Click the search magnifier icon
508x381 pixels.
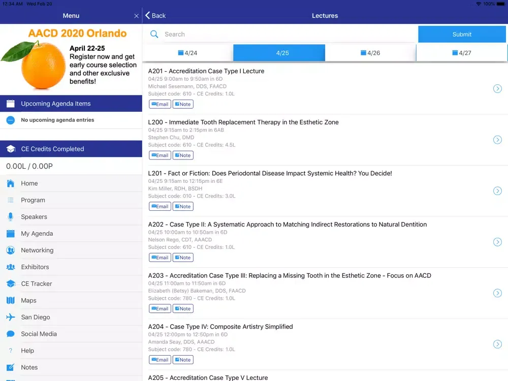(x=154, y=35)
